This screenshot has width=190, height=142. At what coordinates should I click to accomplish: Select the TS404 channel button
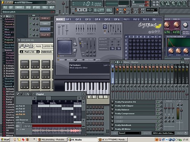(x=45, y=24)
